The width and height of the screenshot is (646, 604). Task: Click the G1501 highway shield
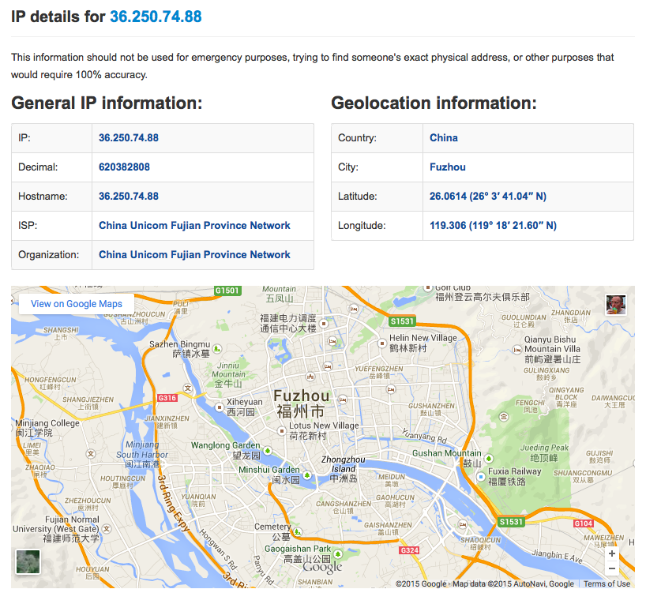[x=227, y=291]
